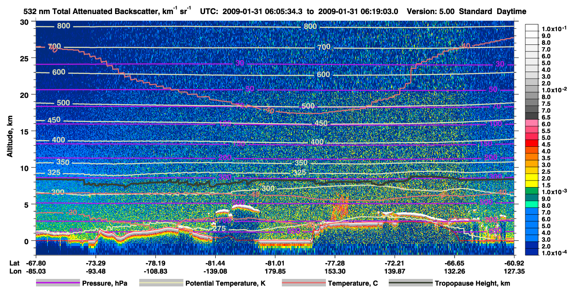Click longitude value -108.83
571x293 pixels.
click(x=155, y=271)
